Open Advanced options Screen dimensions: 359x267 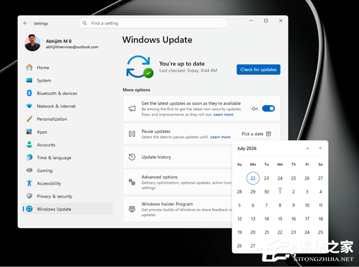pyautogui.click(x=178, y=182)
